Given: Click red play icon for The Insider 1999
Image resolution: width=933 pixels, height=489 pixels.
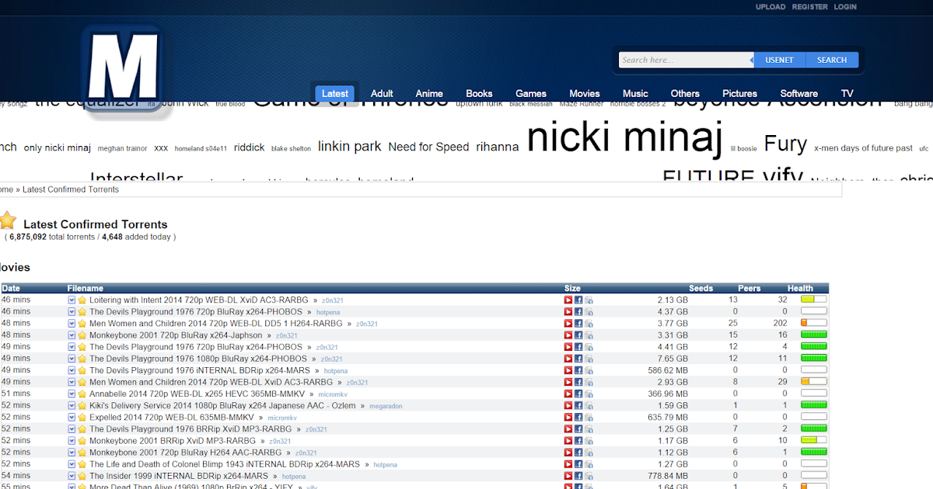Looking at the screenshot, I should coord(568,476).
